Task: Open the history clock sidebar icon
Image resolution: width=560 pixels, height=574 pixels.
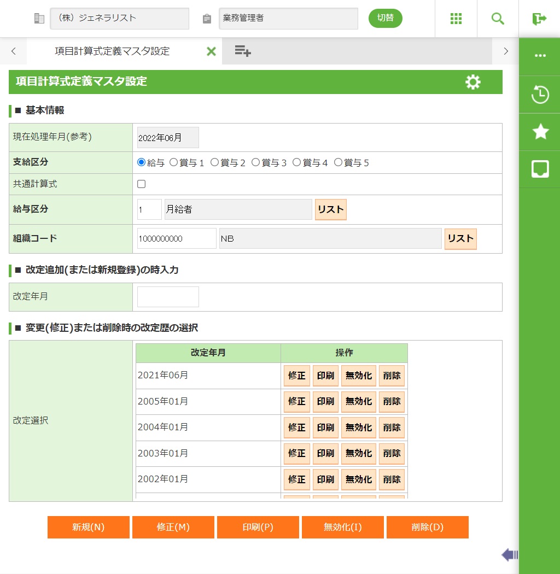Action: coord(540,94)
